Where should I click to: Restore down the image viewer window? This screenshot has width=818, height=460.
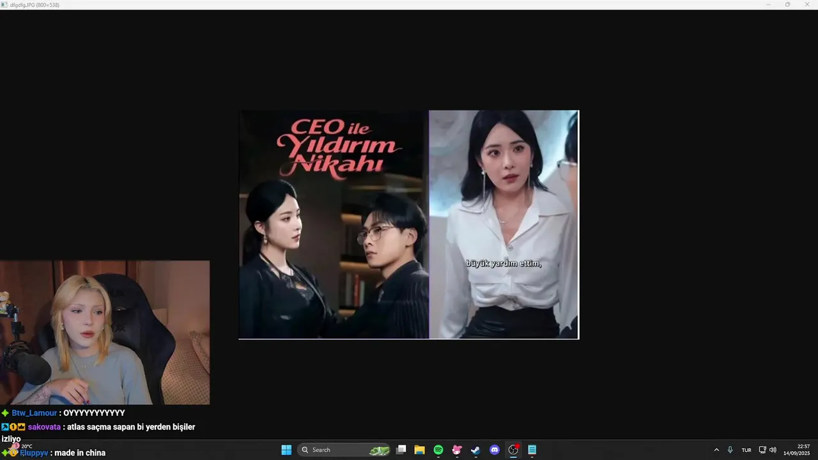pos(787,4)
